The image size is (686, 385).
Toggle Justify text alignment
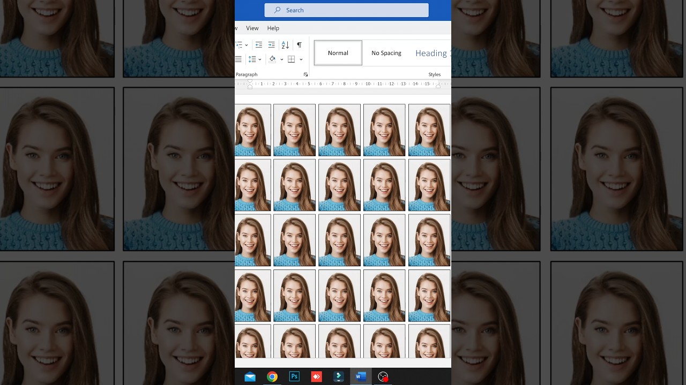pyautogui.click(x=238, y=59)
